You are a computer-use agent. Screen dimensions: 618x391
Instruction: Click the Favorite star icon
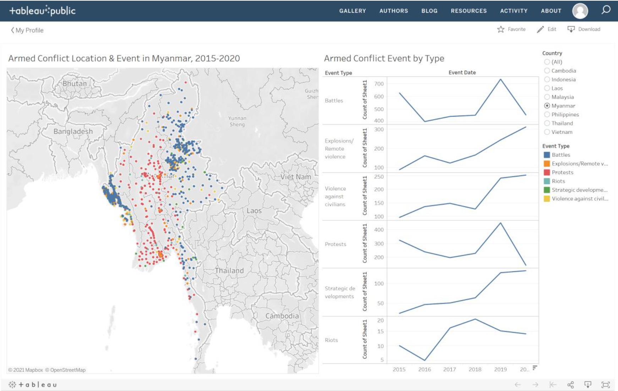pyautogui.click(x=501, y=29)
